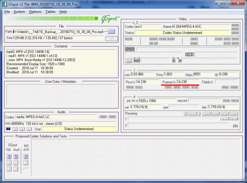Click the PAL indicator

(225, 87)
